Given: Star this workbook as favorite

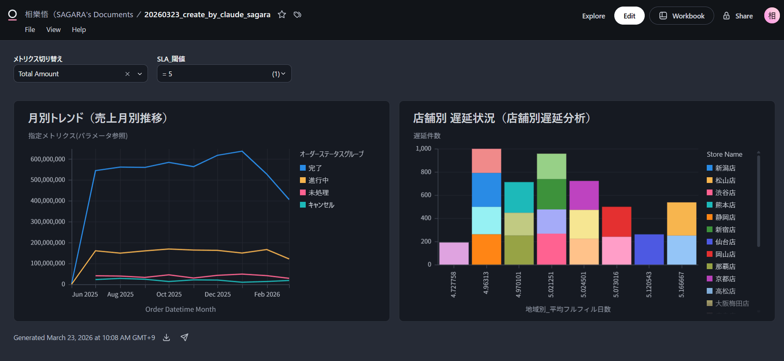Looking at the screenshot, I should (282, 15).
